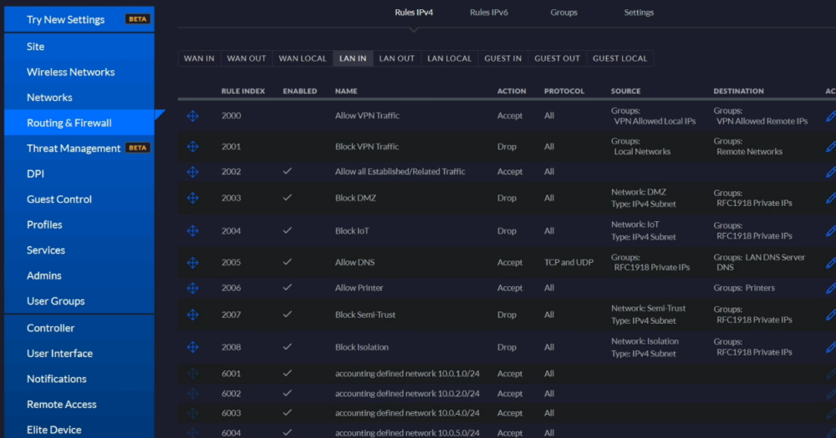Edit the Block DMZ rule

click(x=831, y=198)
